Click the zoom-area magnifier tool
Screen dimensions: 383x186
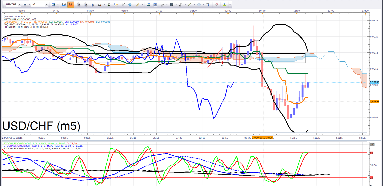coord(99,5)
